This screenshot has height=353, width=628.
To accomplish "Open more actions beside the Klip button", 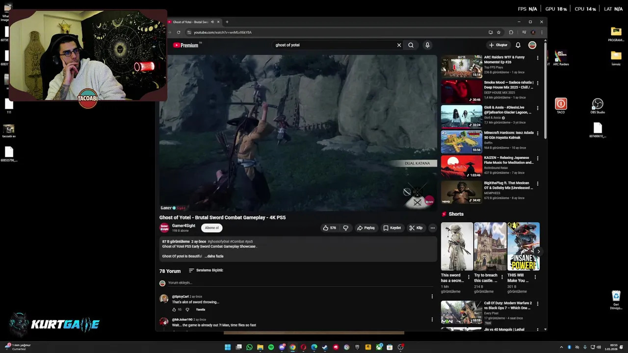I will click(432, 228).
